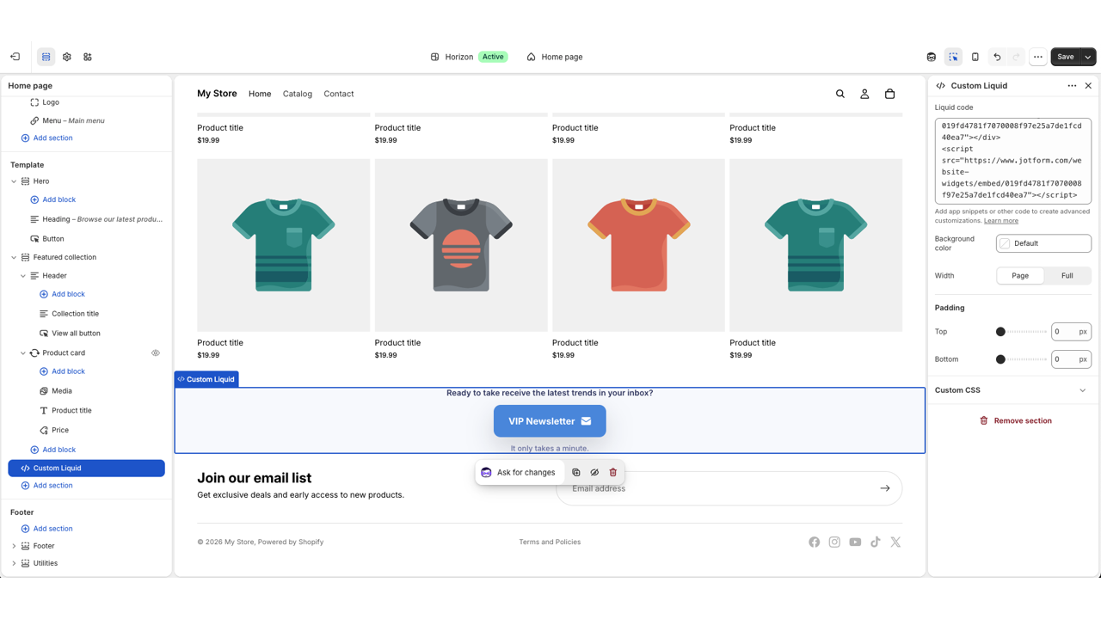This screenshot has width=1101, height=619.
Task: Open Custom Liquid panel more options
Action: [1072, 86]
